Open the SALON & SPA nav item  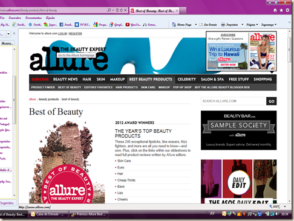(x=212, y=79)
